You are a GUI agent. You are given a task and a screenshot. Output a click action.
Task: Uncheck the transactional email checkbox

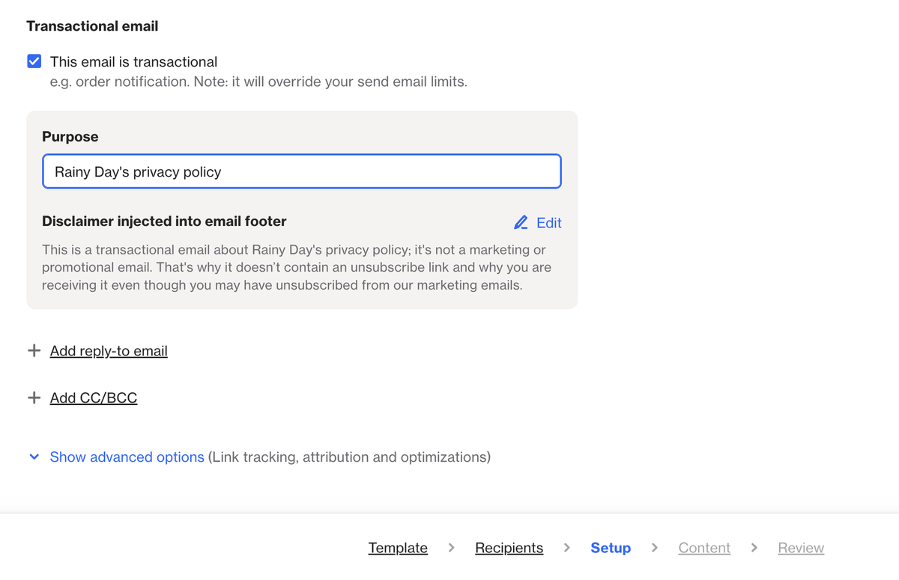click(34, 61)
